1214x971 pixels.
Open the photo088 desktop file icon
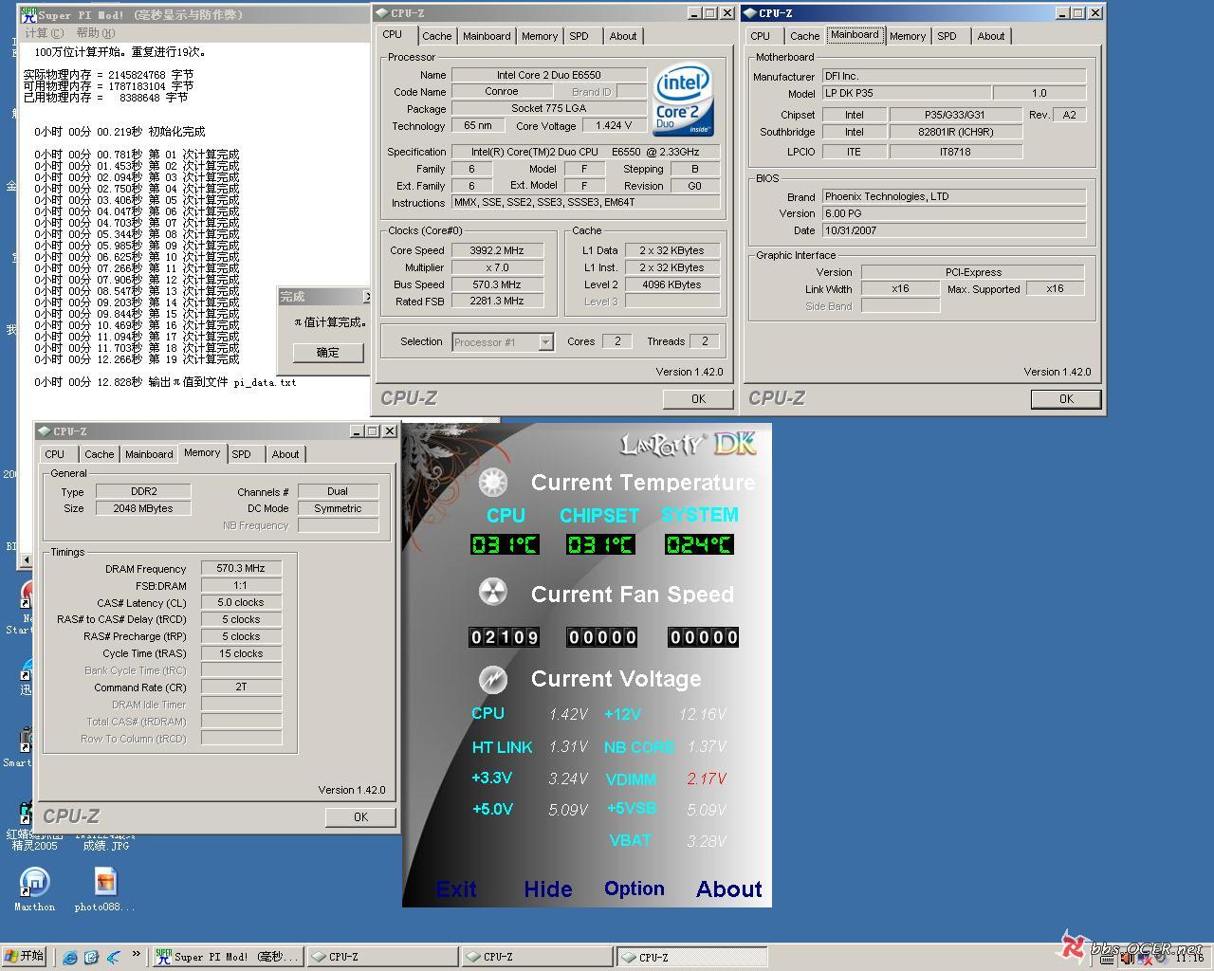[104, 889]
